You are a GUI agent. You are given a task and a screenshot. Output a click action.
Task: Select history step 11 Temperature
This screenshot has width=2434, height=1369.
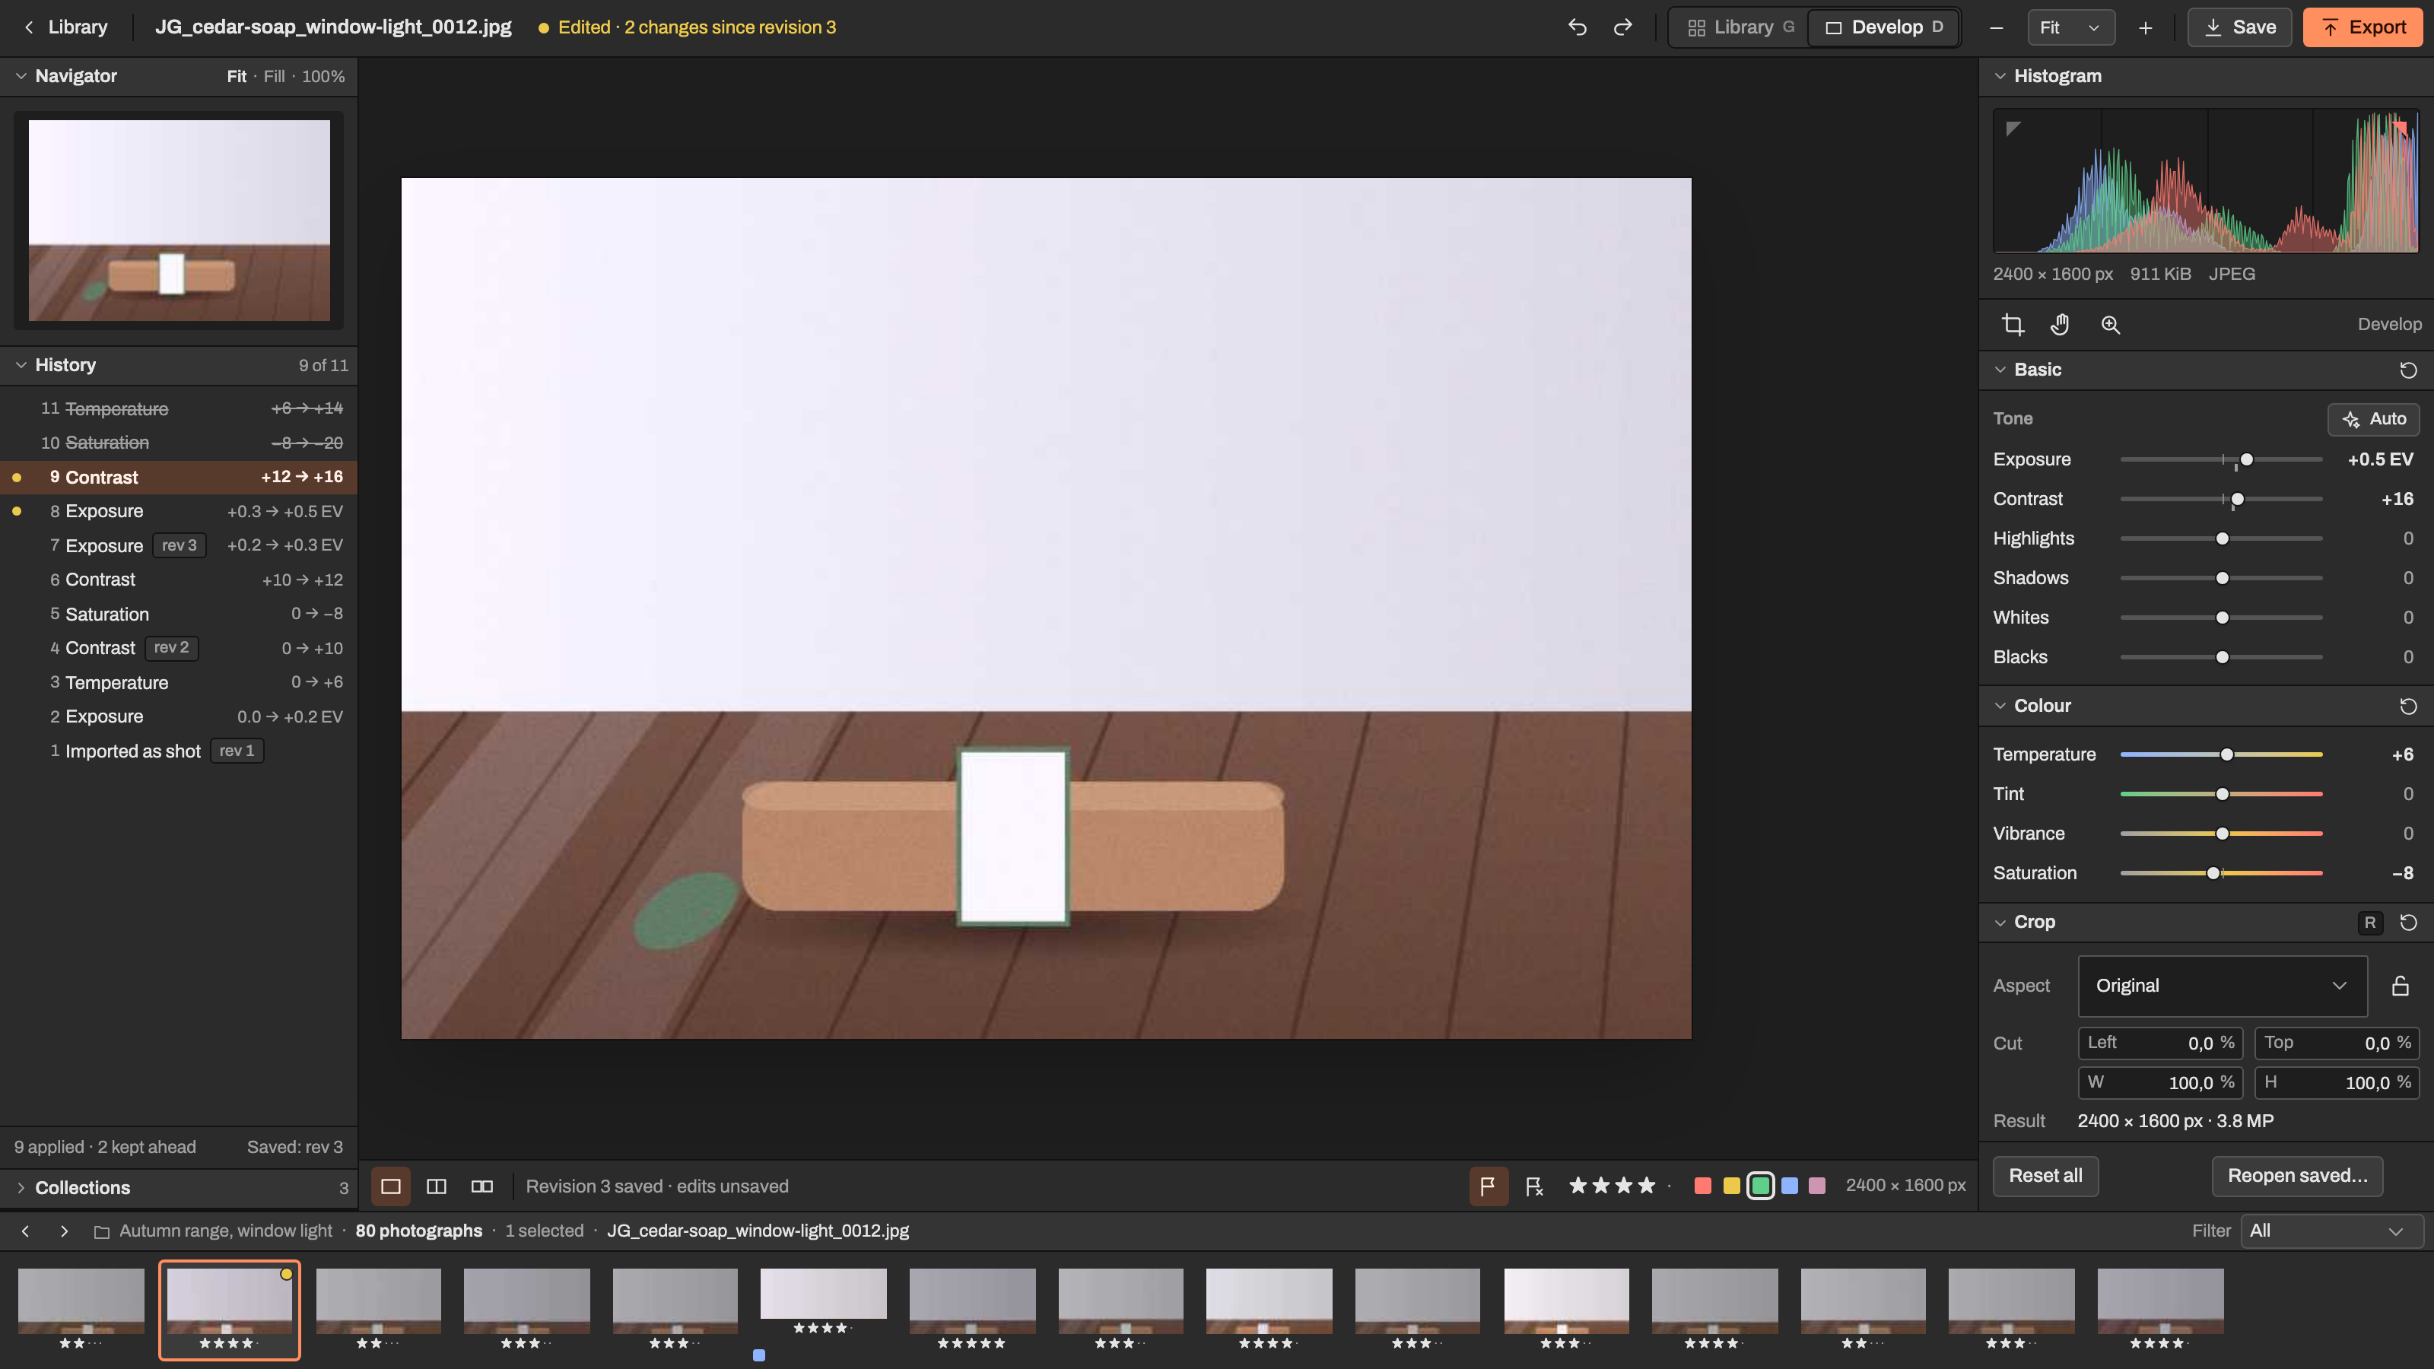click(179, 408)
